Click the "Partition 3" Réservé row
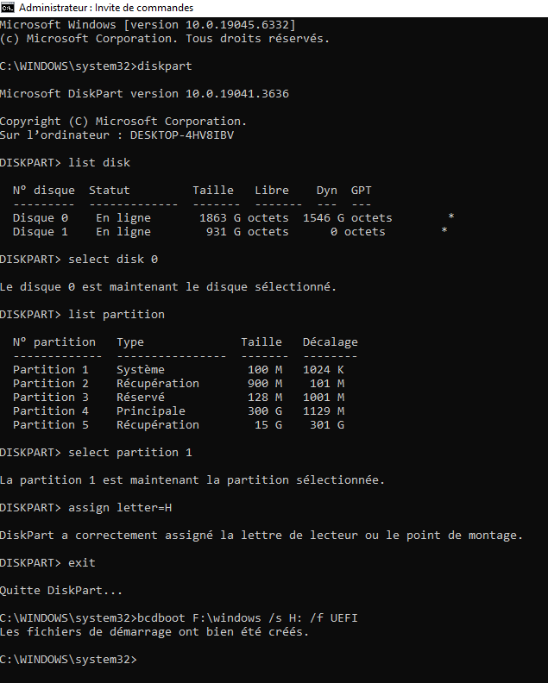Screen dimensions: 548x683 point(50,397)
